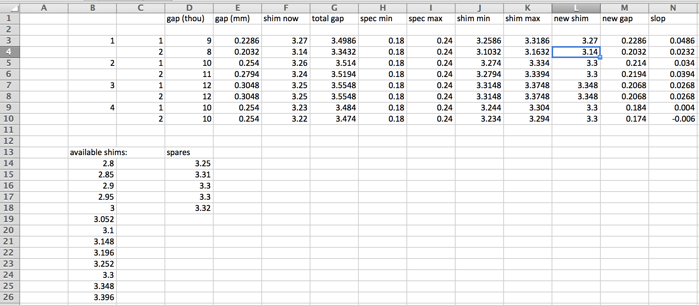
Task: Select the column L header
Action: 576,8
